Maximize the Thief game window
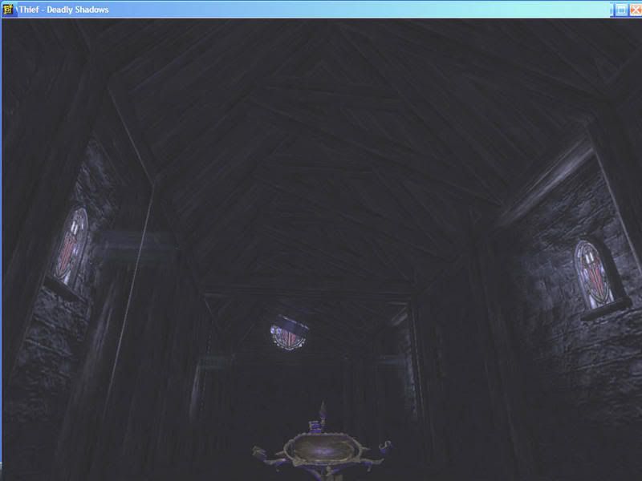The width and height of the screenshot is (642, 481). [x=621, y=10]
